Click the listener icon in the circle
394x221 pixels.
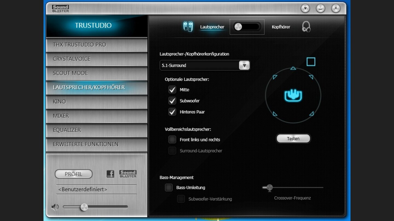[293, 95]
